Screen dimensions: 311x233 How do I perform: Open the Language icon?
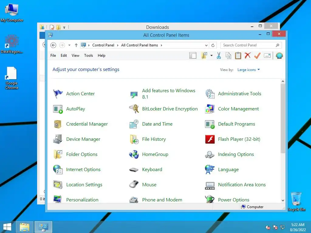210,170
